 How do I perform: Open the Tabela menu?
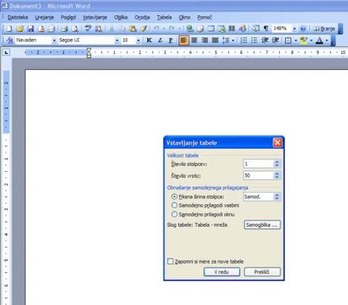tap(164, 17)
